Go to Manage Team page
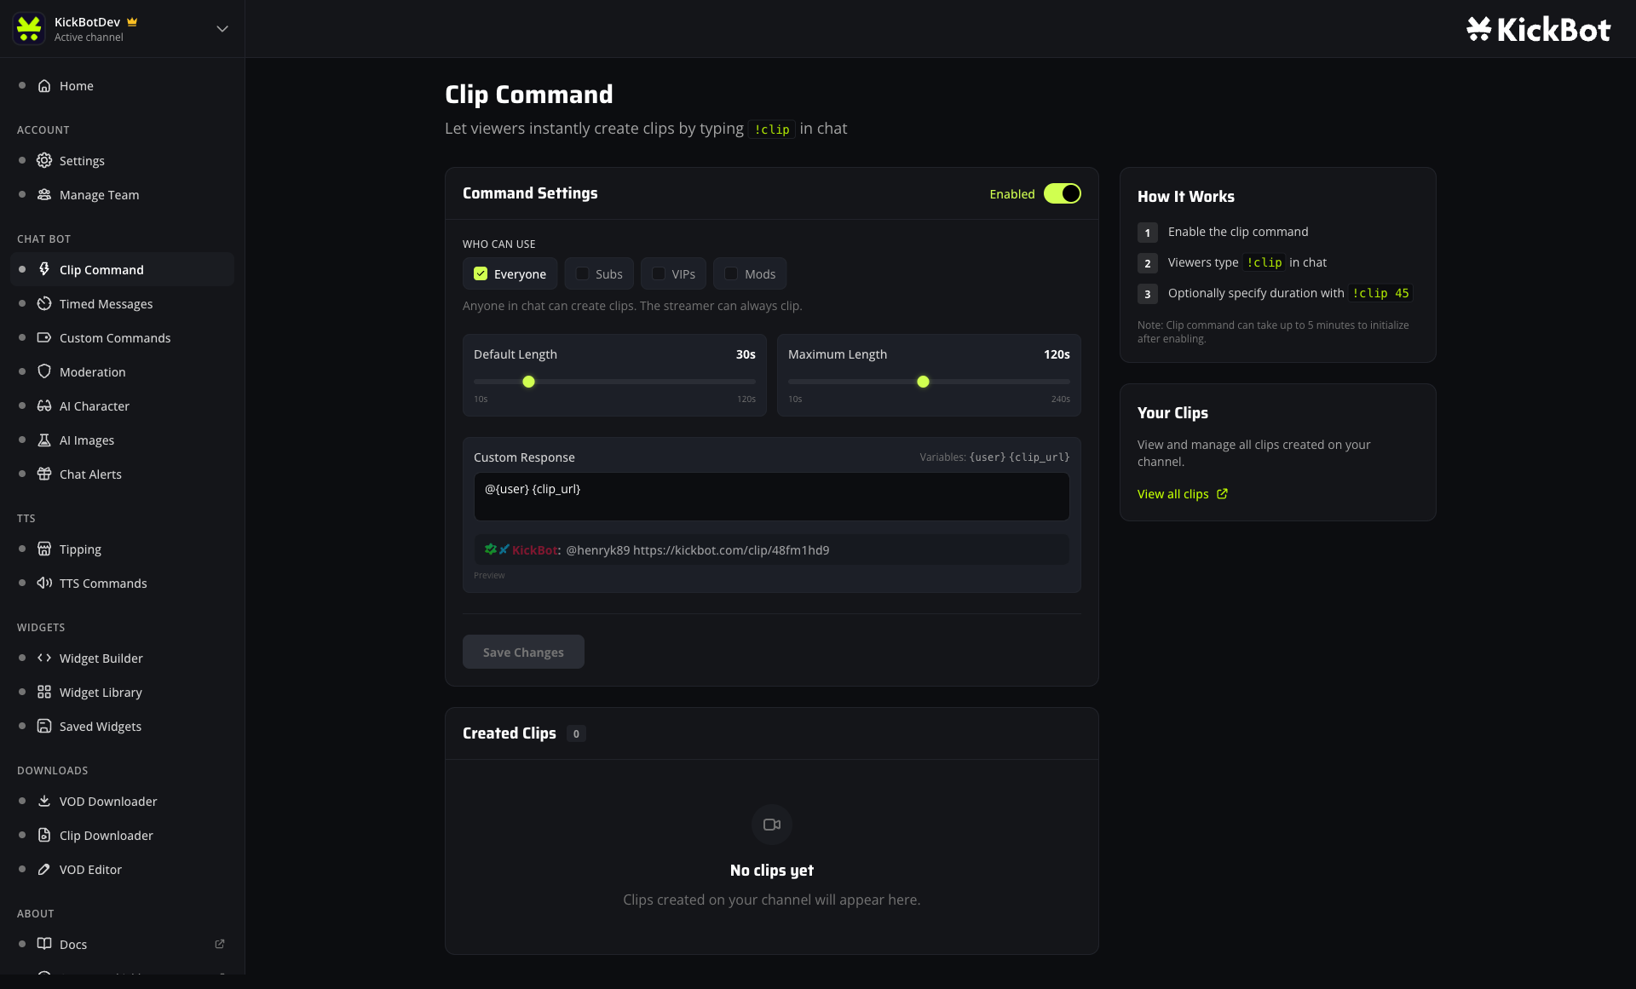The height and width of the screenshot is (989, 1636). (x=122, y=195)
